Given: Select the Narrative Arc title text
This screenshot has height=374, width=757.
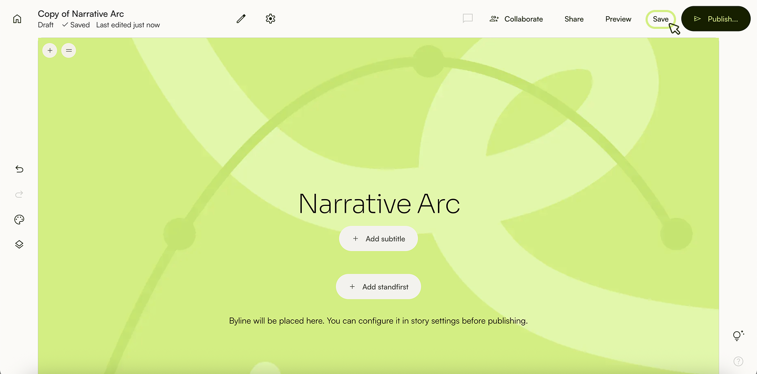Looking at the screenshot, I should pyautogui.click(x=379, y=204).
